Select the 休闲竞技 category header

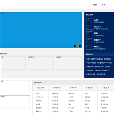click(x=57, y=88)
